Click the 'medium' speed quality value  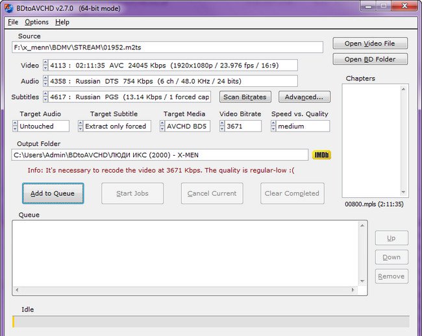coord(303,126)
